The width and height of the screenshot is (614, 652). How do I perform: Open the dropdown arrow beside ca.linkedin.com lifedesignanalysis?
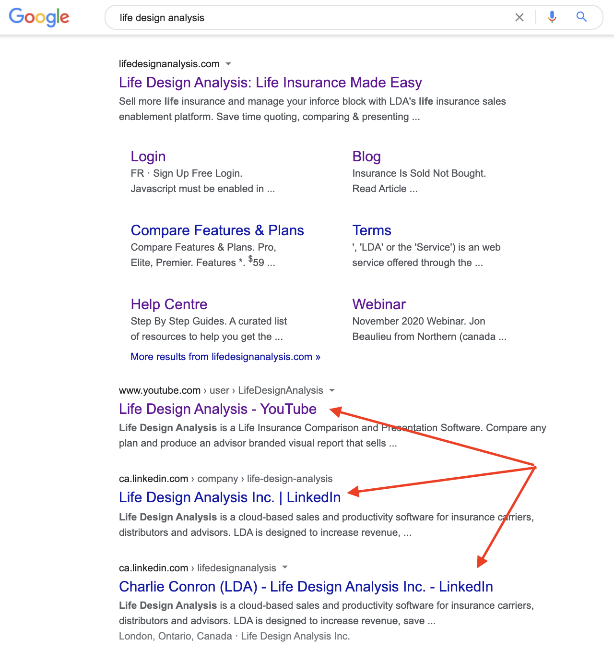(x=285, y=567)
